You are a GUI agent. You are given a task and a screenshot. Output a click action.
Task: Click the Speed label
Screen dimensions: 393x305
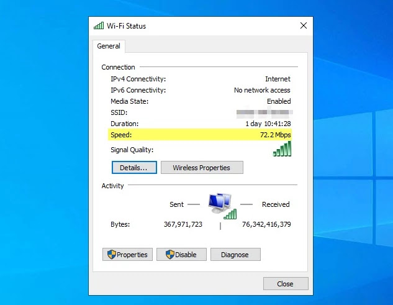121,135
